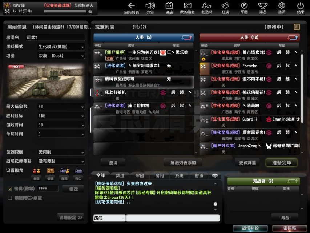
Task: Open the chat channel 房间 dropdown
Action: [109, 218]
